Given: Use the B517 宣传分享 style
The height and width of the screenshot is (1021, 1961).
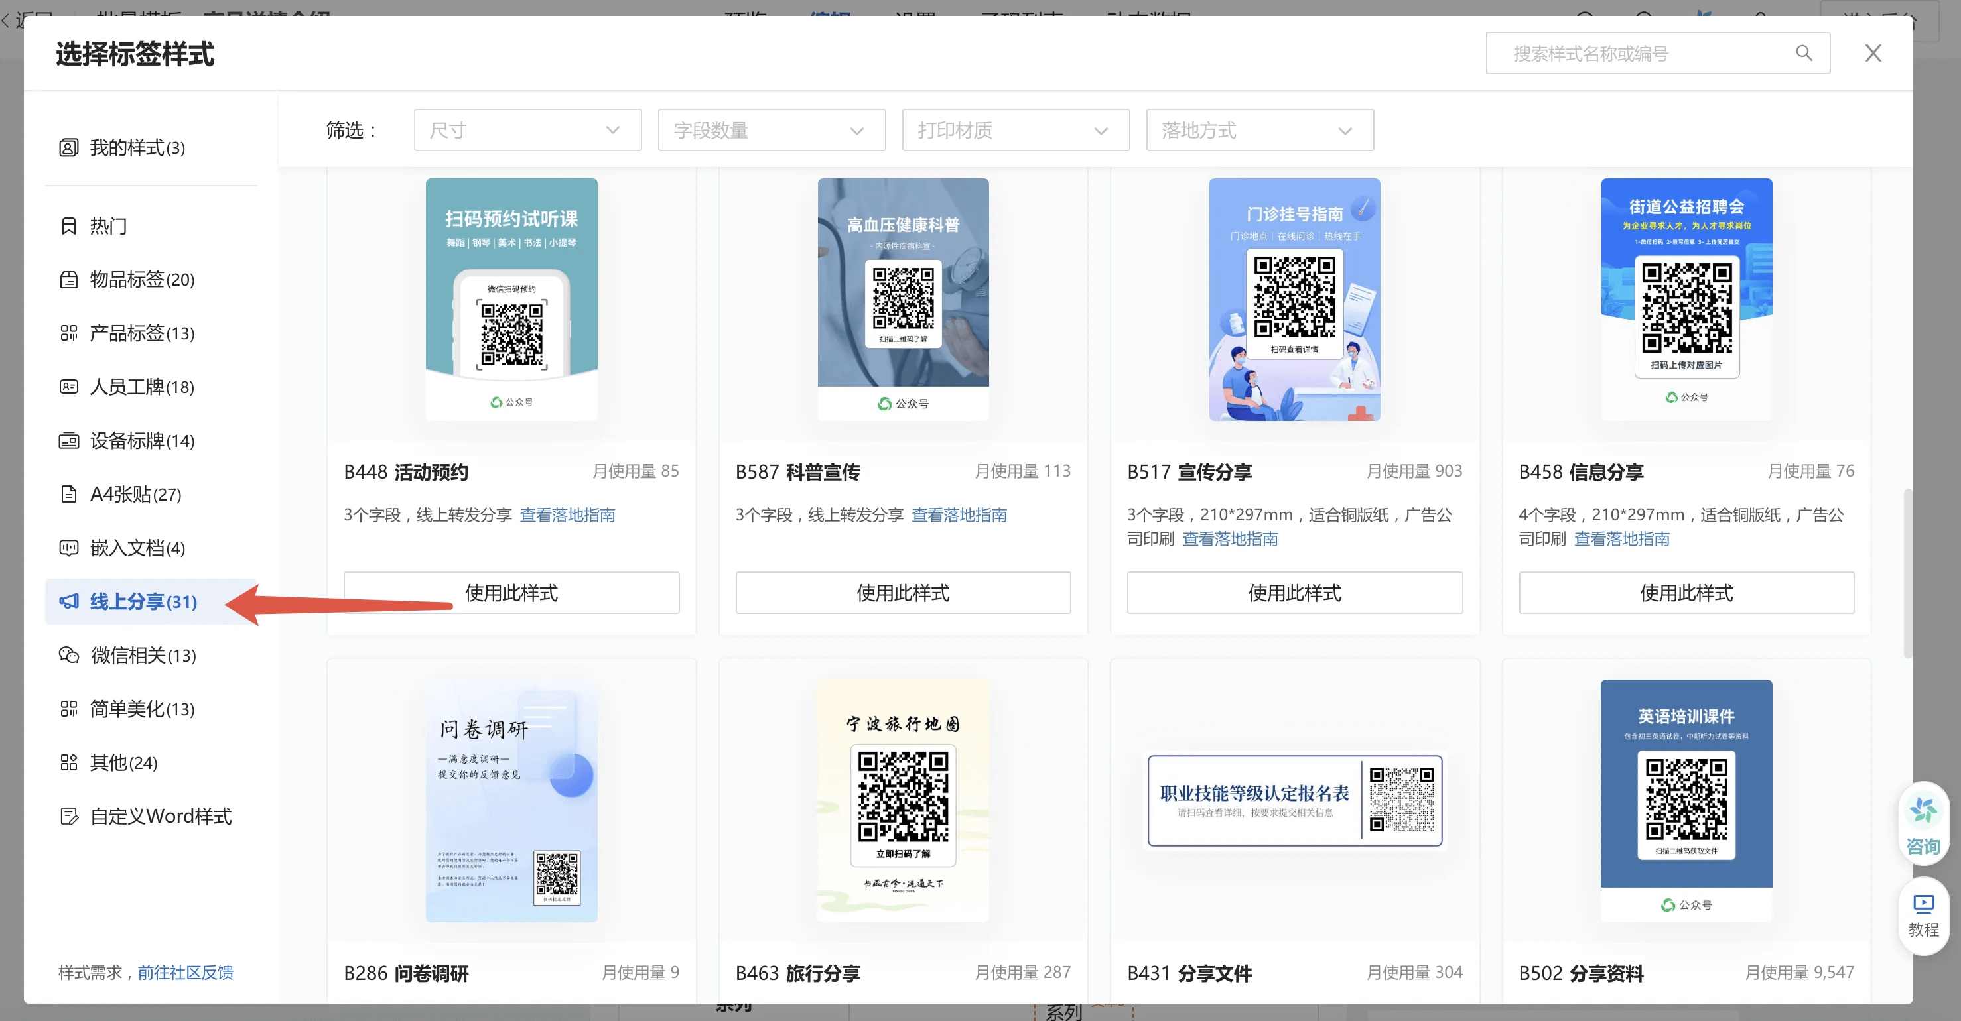Looking at the screenshot, I should coord(1294,593).
